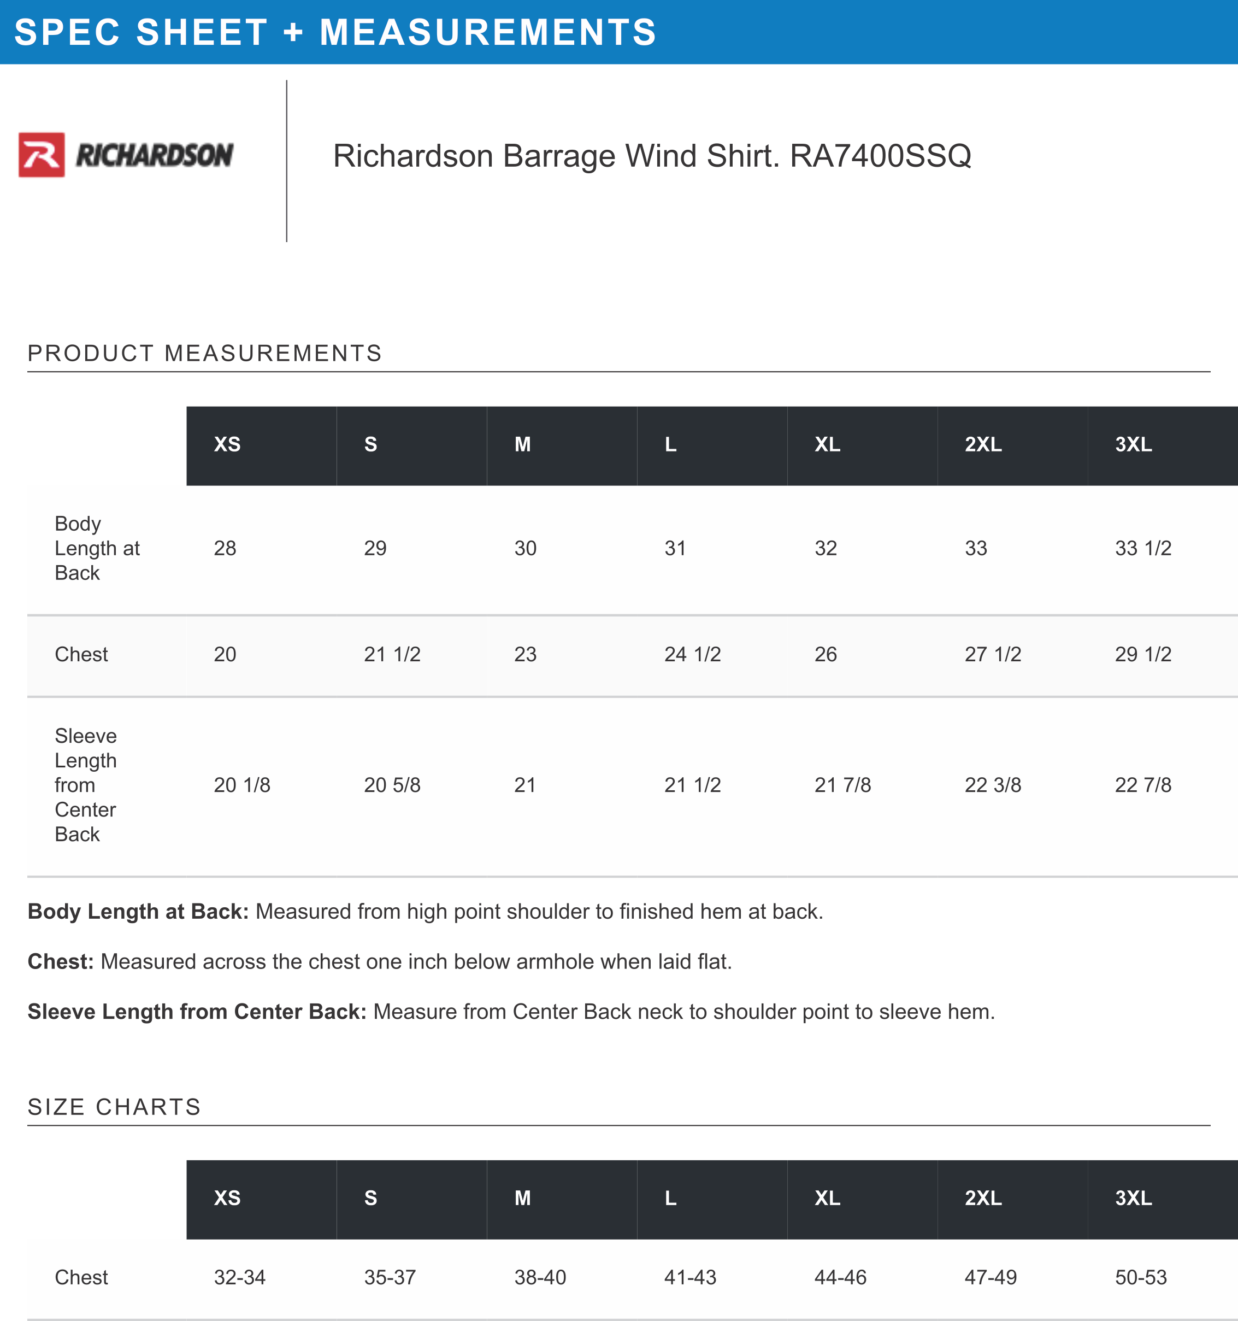Click the Sleeve Length from Center Back label
Viewport: 1238px width, 1321px height.
[x=86, y=785]
